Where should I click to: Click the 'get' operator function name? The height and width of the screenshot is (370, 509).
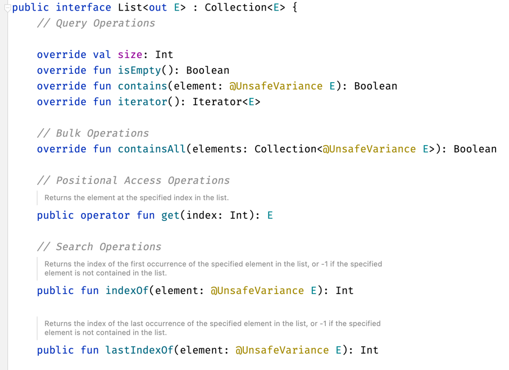[x=170, y=215]
